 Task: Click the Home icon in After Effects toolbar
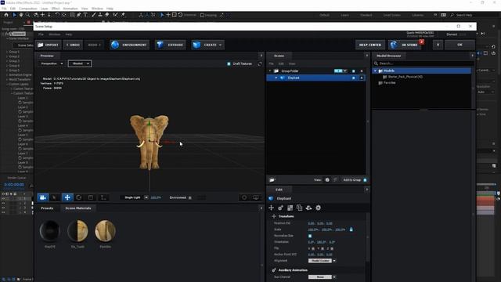click(x=6, y=15)
